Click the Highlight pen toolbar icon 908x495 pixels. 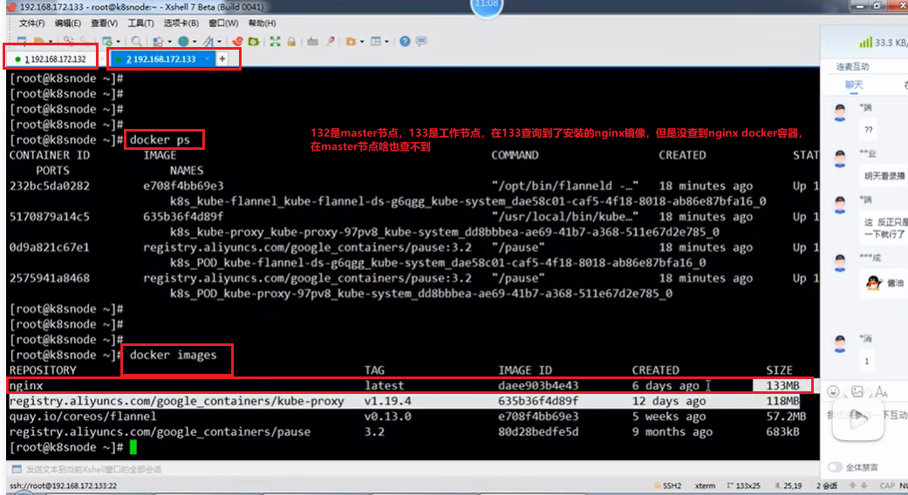click(330, 42)
